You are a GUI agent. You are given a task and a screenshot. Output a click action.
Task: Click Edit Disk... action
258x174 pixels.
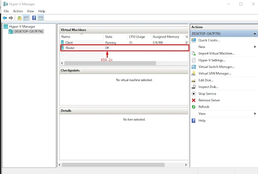click(x=206, y=80)
